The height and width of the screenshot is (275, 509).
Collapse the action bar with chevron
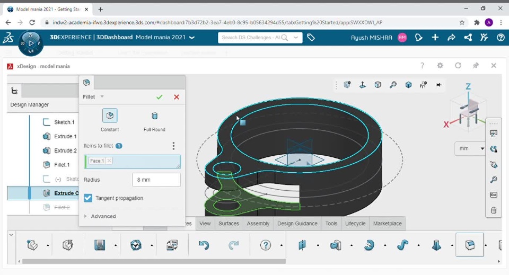11,235
